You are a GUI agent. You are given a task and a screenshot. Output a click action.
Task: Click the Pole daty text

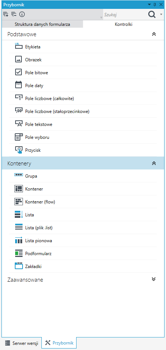click(x=34, y=86)
